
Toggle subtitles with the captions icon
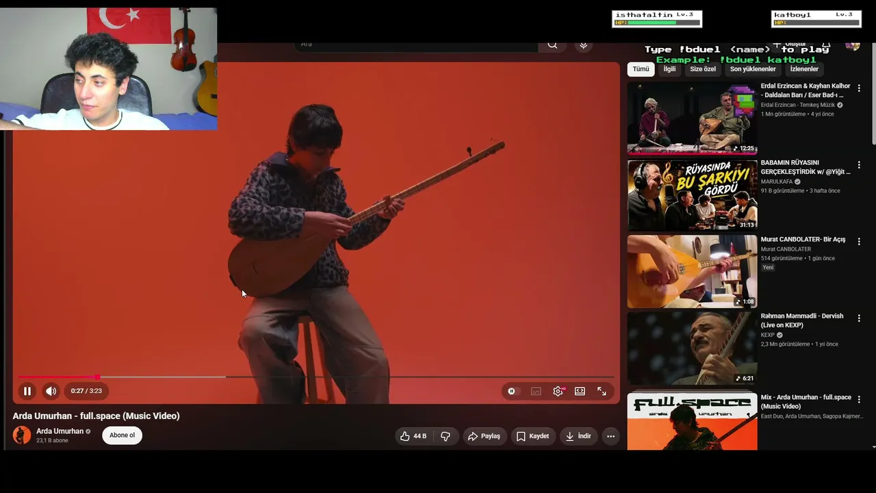pos(536,391)
